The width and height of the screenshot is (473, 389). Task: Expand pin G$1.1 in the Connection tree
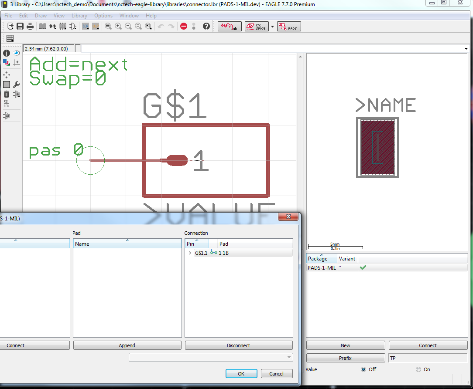190,253
